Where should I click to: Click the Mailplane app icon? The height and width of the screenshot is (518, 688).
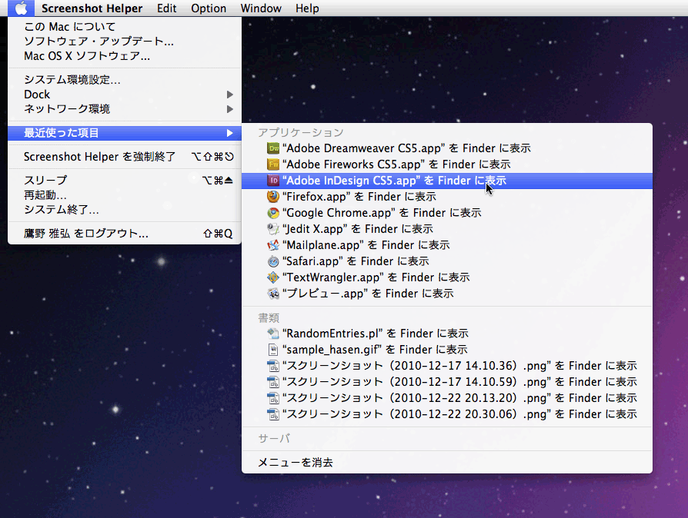click(x=273, y=245)
